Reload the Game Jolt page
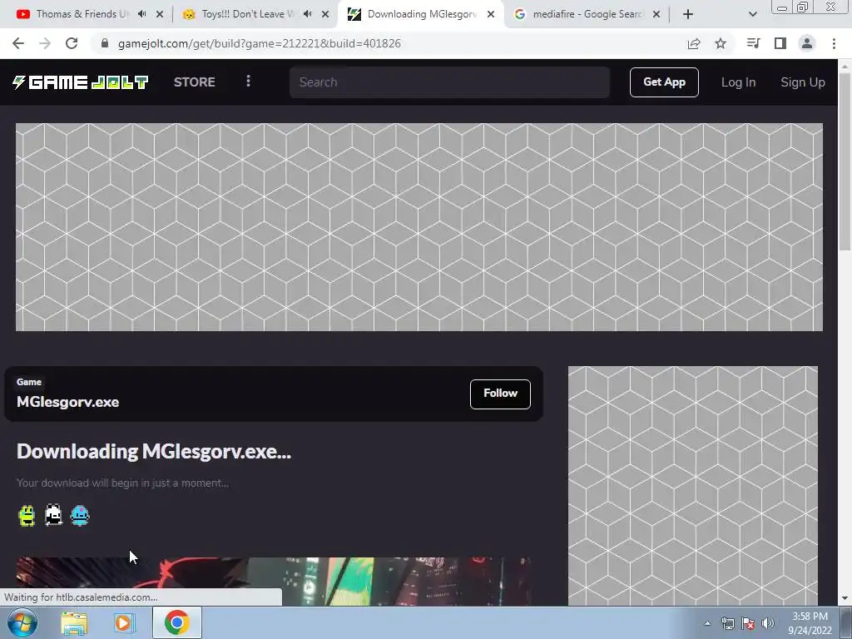 click(72, 43)
